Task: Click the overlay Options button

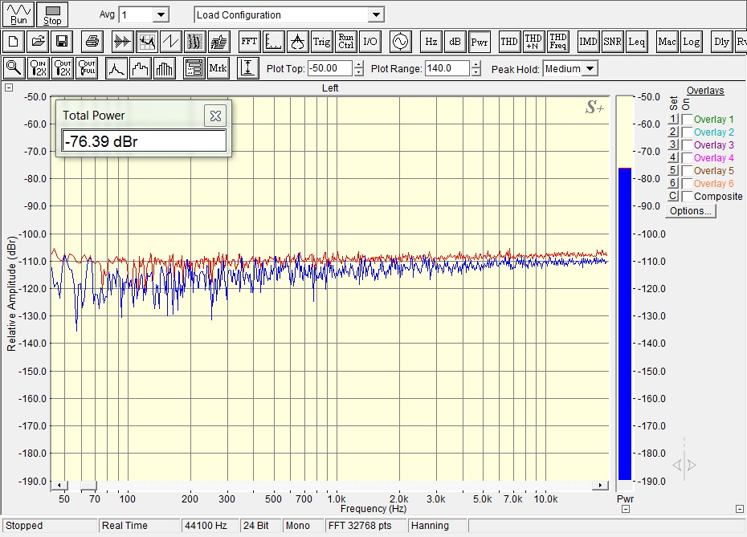Action: [690, 211]
